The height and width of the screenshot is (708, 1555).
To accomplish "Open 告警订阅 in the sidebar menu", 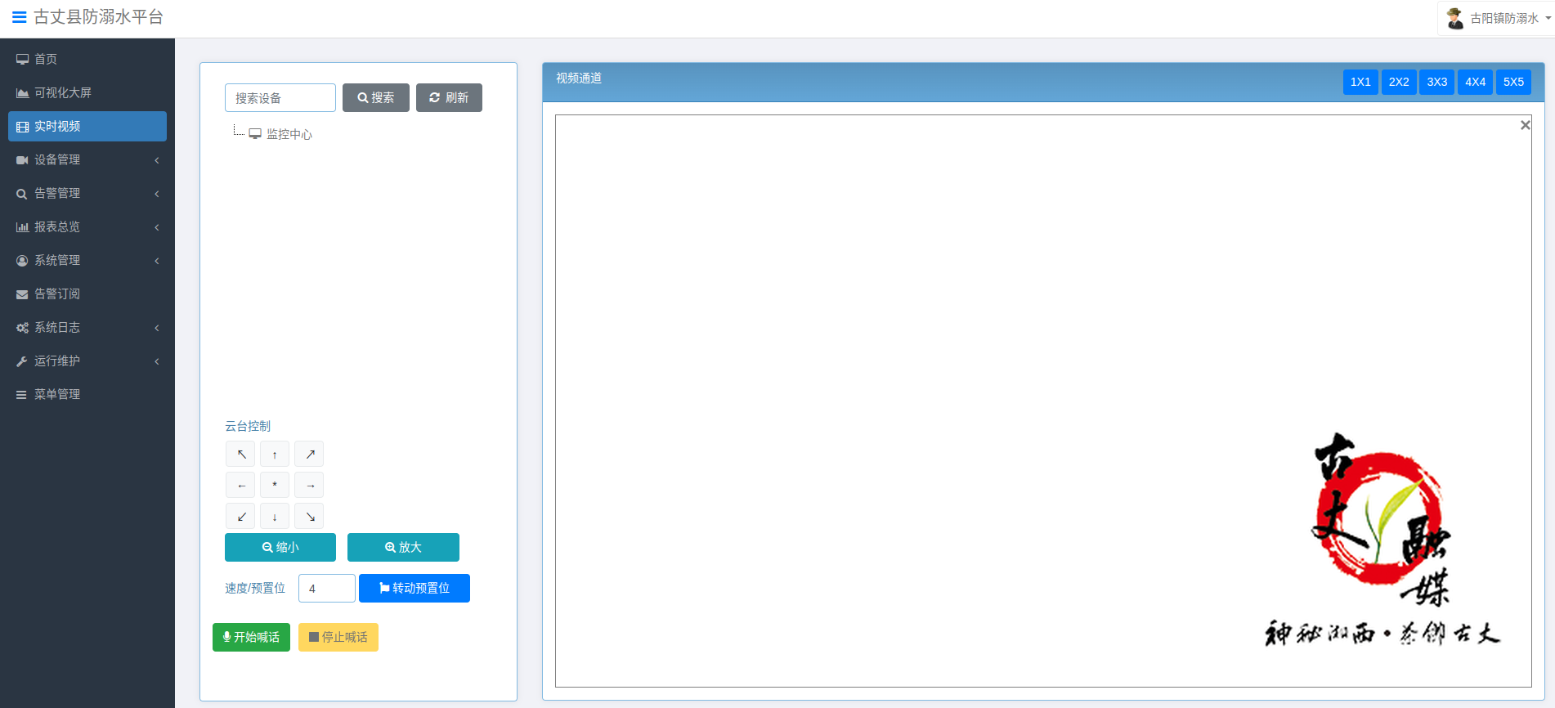I will tap(57, 294).
